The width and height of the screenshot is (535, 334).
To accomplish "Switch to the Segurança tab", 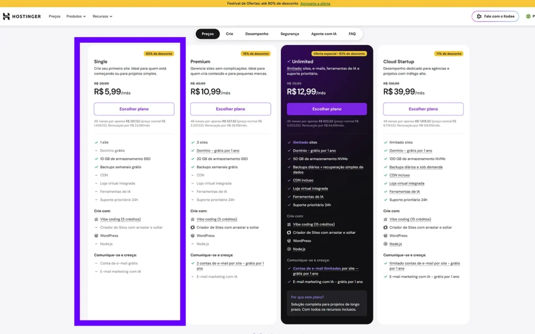I will tap(289, 34).
